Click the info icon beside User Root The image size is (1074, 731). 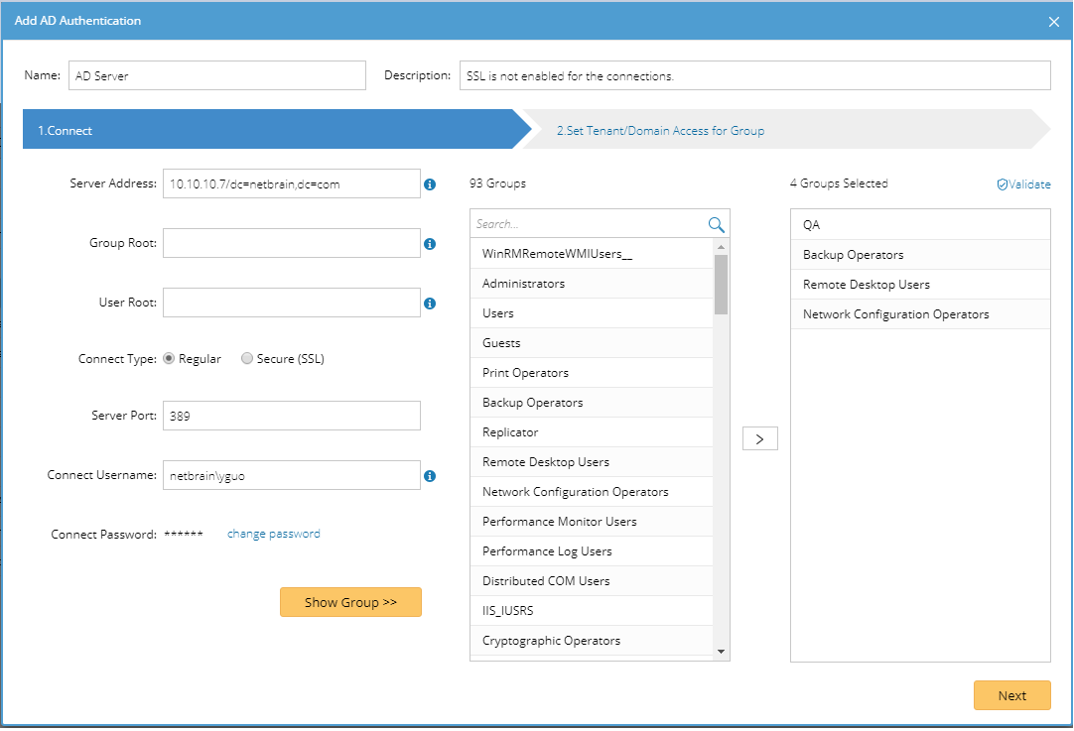[x=430, y=304]
